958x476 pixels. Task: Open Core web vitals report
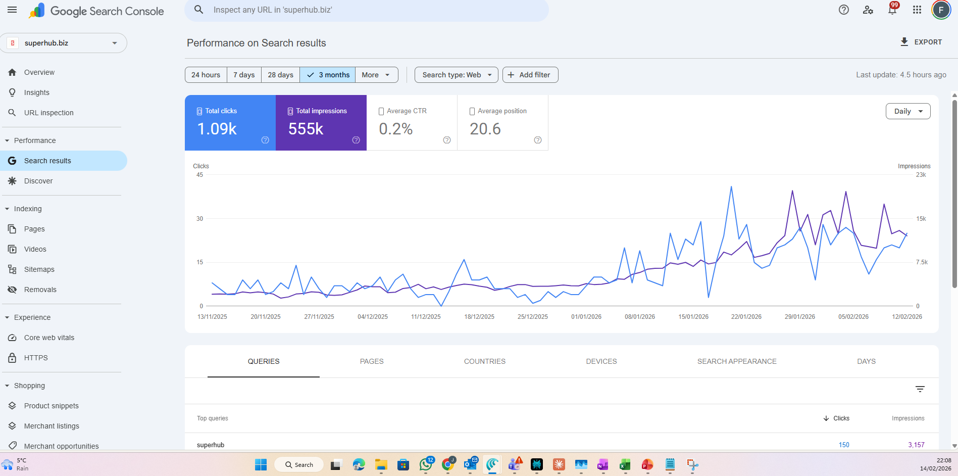tap(64, 338)
